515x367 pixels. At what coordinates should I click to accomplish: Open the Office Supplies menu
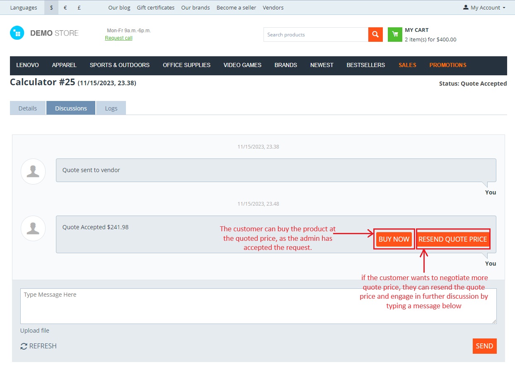point(186,65)
